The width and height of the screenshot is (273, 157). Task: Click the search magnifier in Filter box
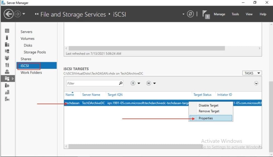[x=121, y=83]
